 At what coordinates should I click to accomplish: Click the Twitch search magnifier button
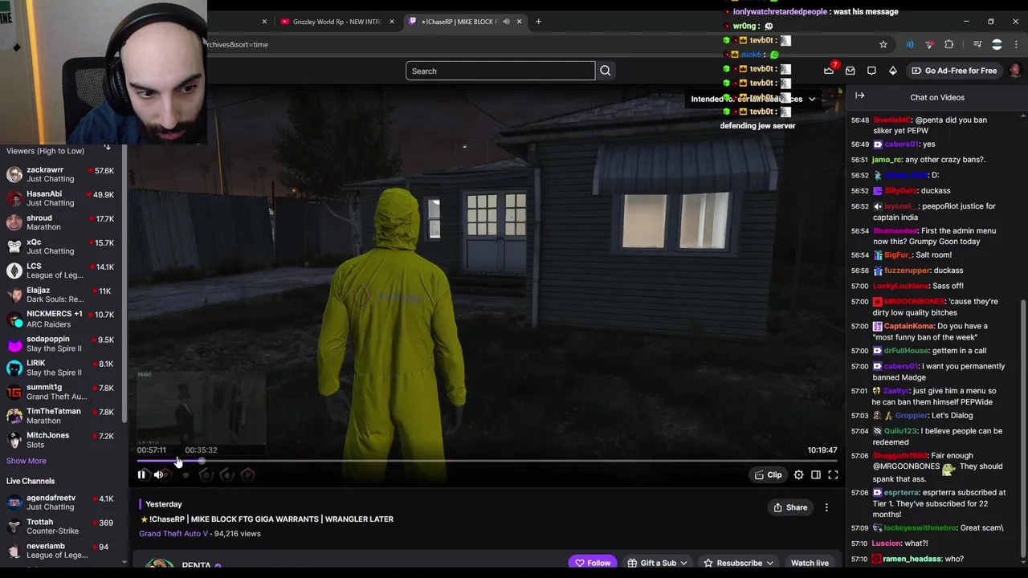click(x=606, y=71)
